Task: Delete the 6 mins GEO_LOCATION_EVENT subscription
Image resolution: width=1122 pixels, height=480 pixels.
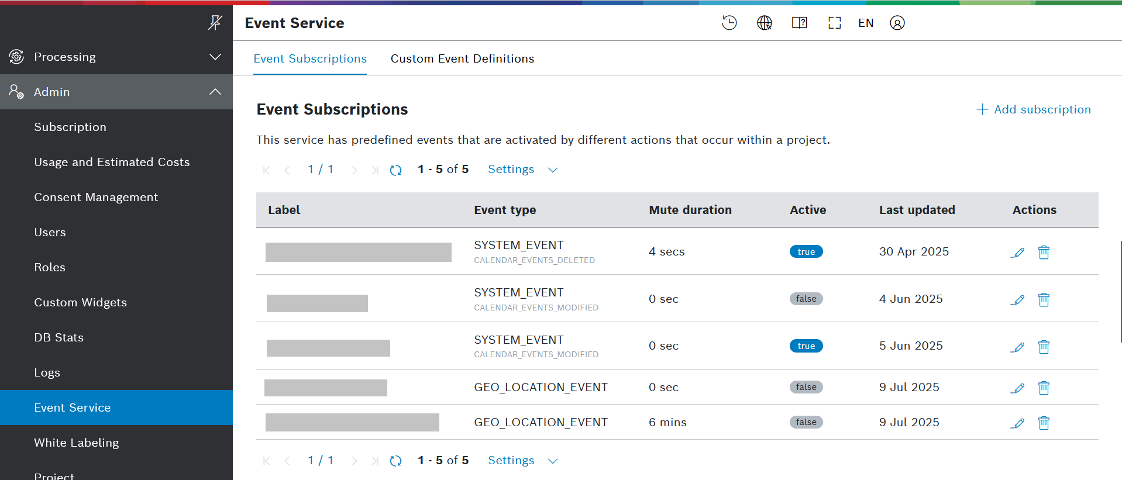Action: click(1043, 423)
